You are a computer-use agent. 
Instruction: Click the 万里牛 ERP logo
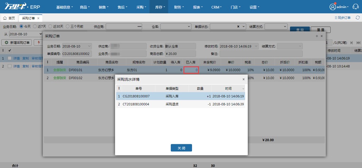[x=22, y=7]
